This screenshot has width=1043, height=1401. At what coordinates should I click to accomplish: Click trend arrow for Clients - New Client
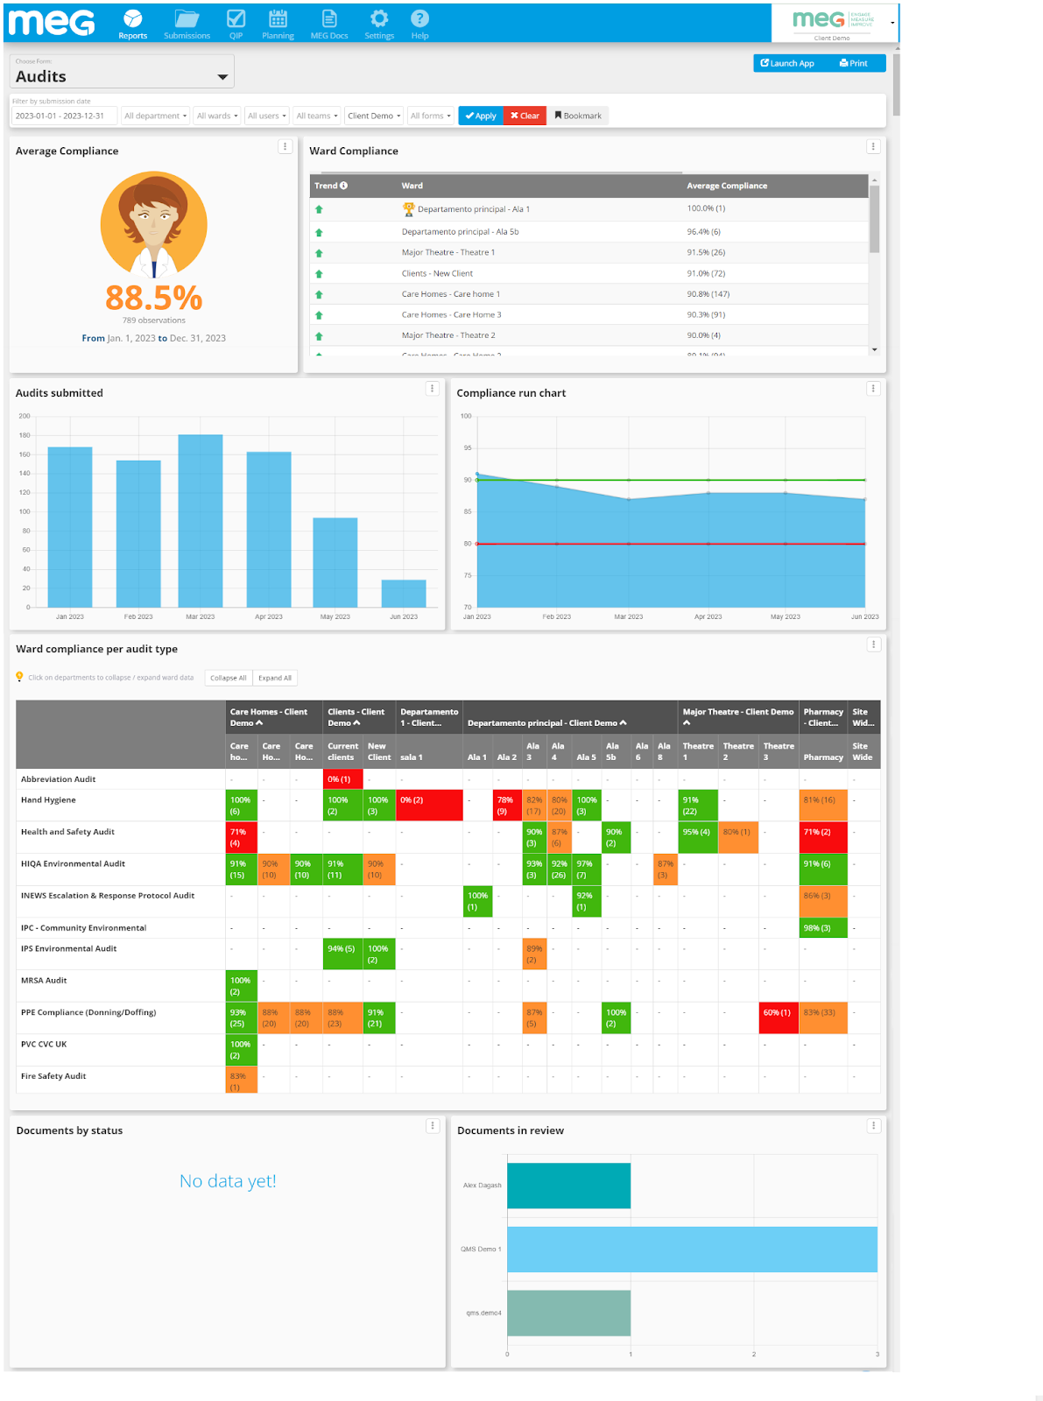[x=319, y=274]
